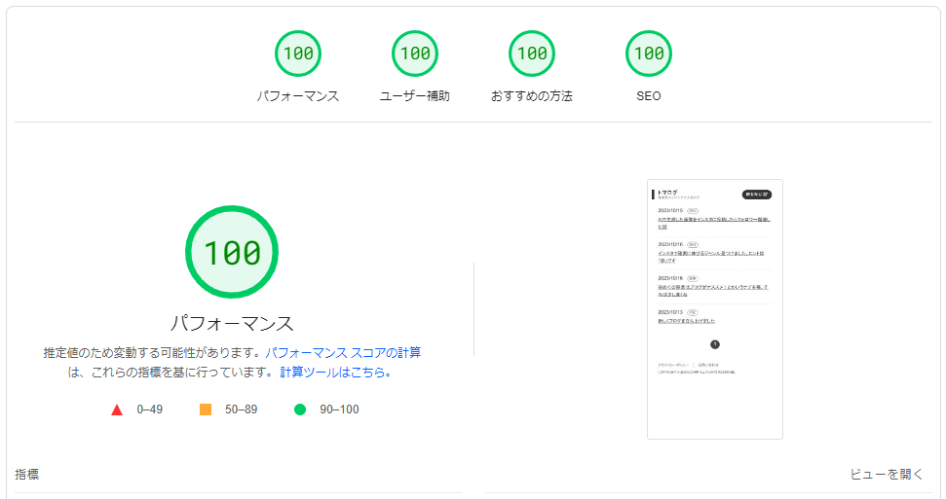The image size is (946, 499).
Task: Click the 90–100 range text
Action: point(340,410)
